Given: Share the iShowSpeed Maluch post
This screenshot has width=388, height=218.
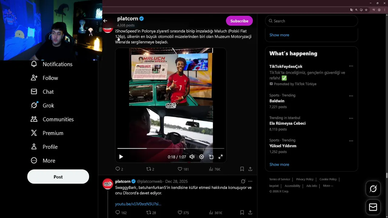Looking at the screenshot, I should click(250, 169).
